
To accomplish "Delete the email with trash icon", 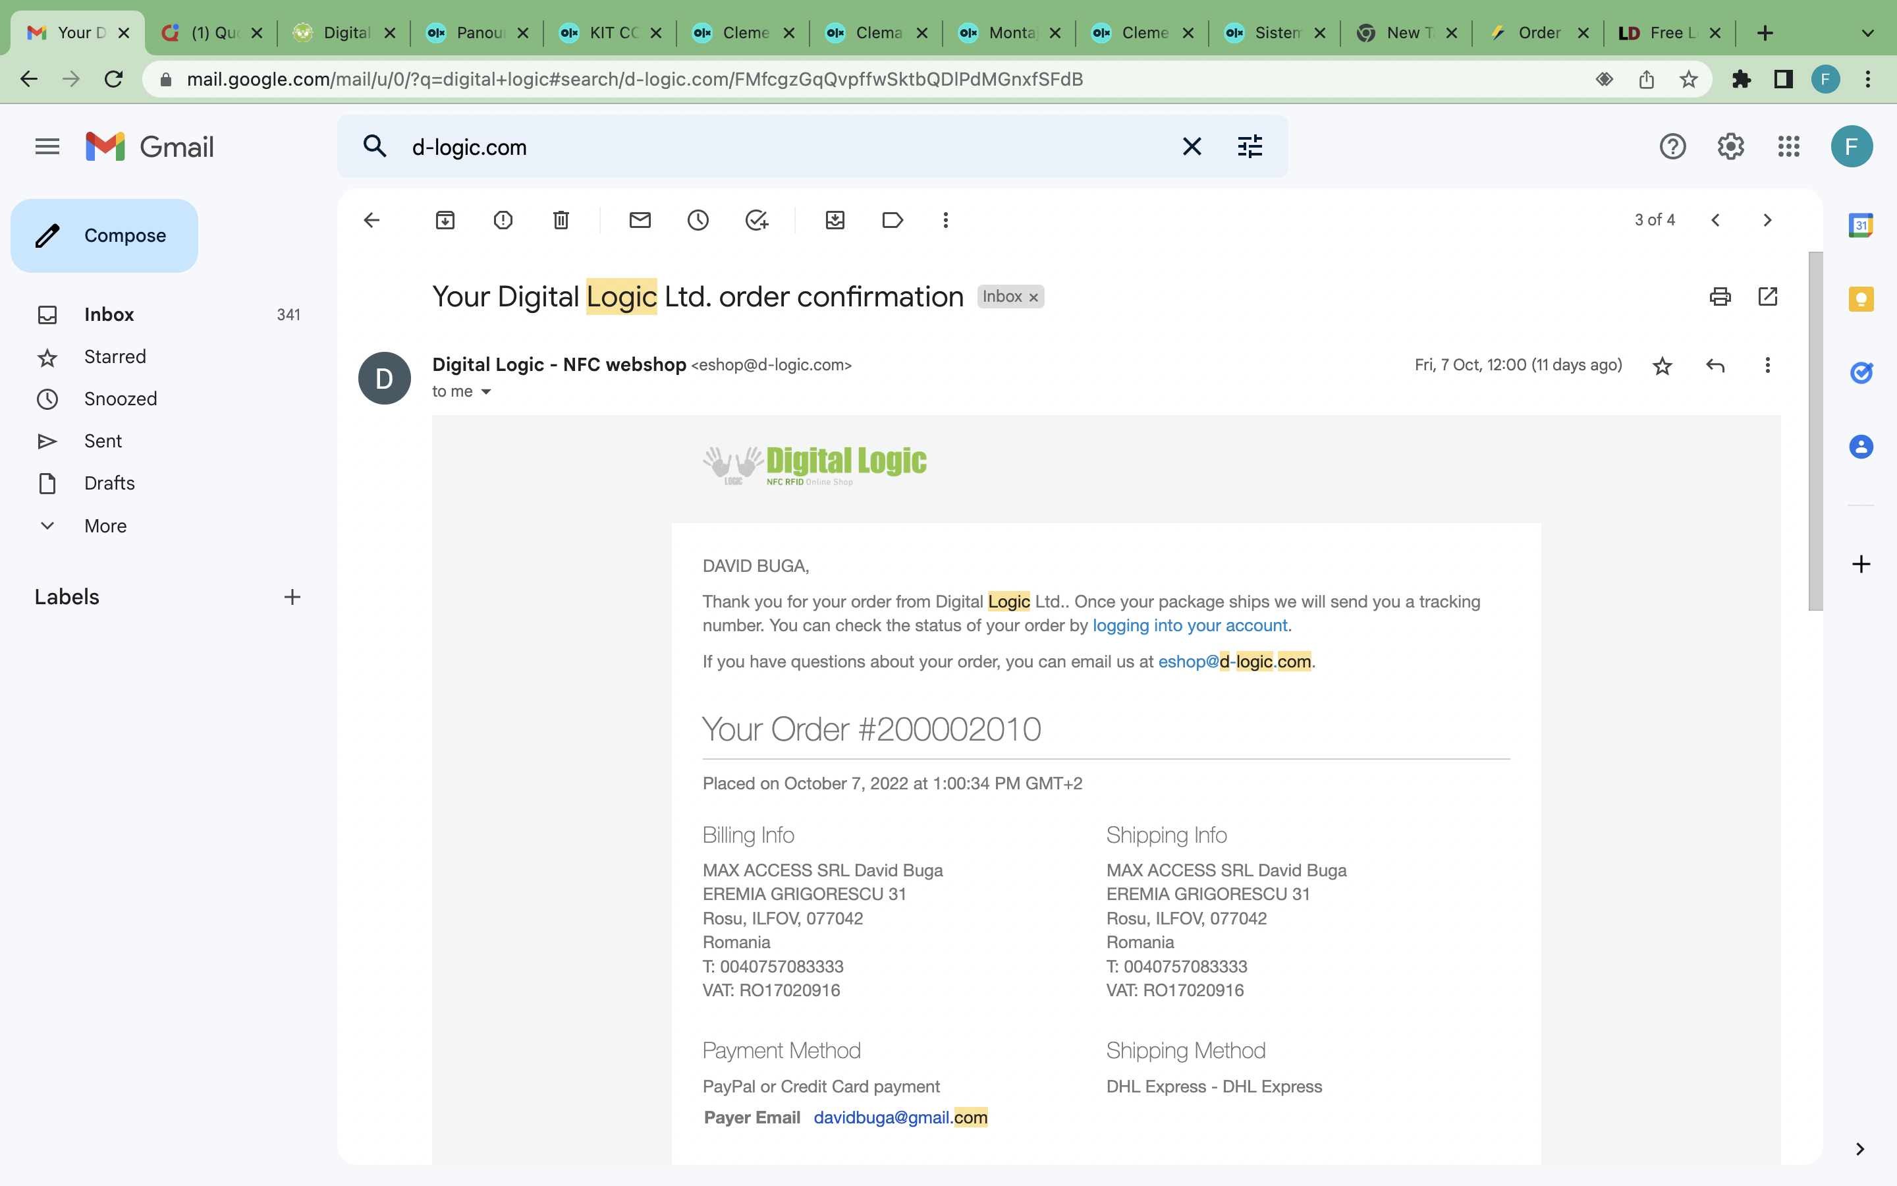I will 561,221.
